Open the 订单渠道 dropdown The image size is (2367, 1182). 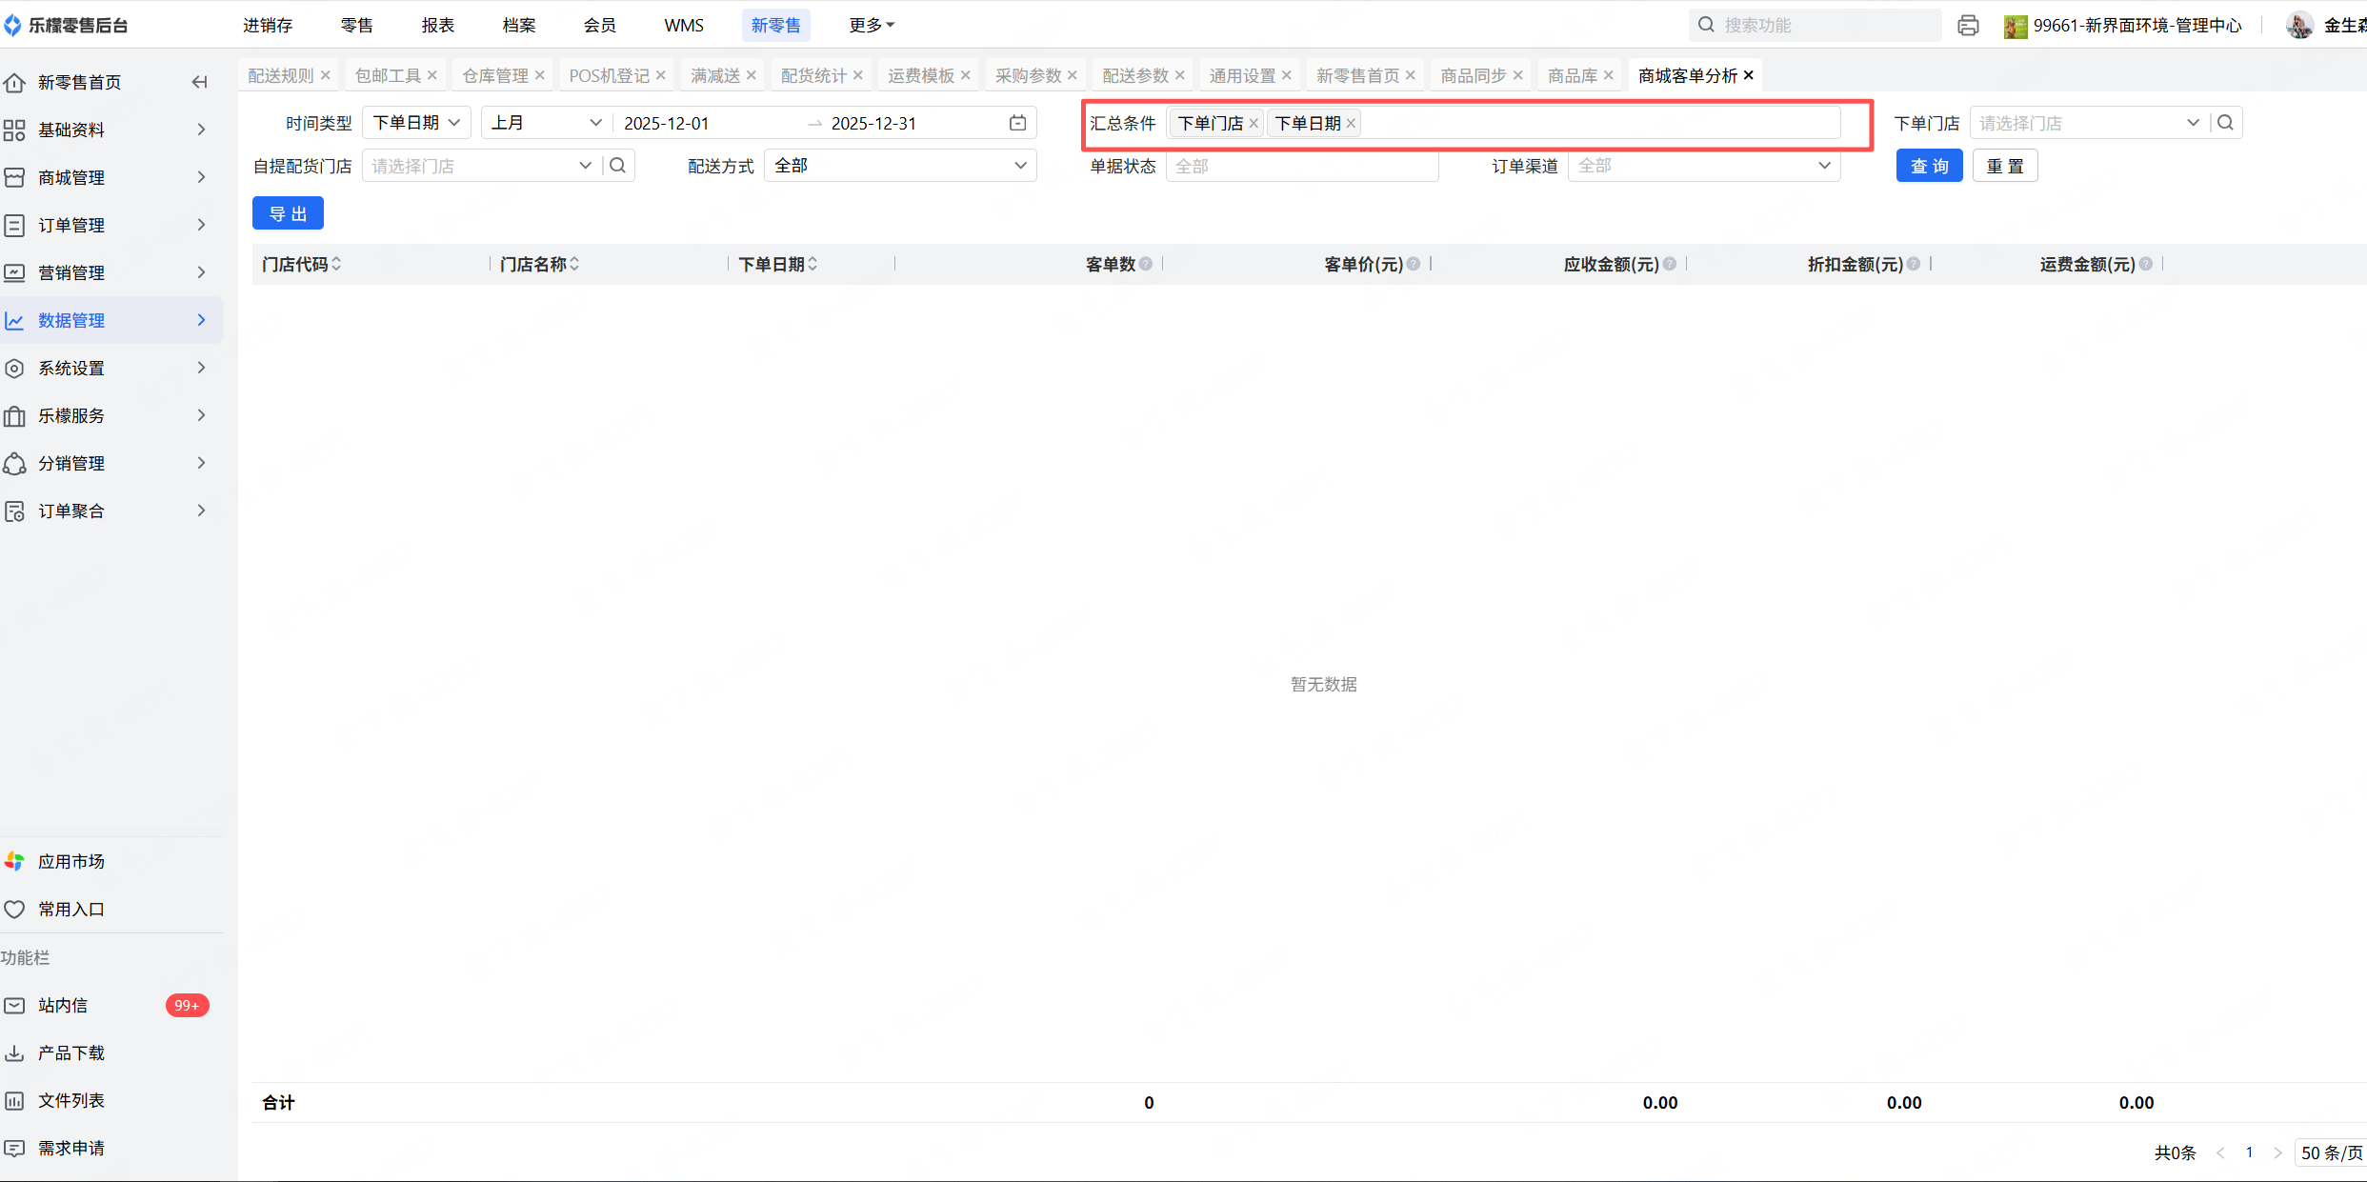[x=1703, y=166]
